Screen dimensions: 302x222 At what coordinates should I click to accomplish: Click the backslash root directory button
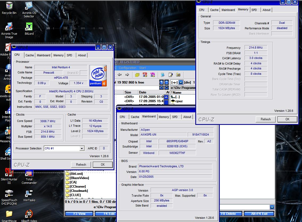(x=162, y=82)
